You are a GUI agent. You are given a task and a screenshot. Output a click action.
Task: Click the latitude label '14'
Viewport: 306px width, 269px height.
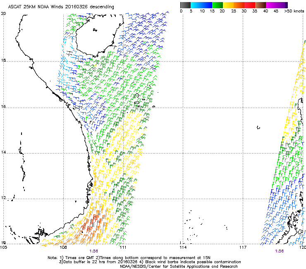(3, 152)
